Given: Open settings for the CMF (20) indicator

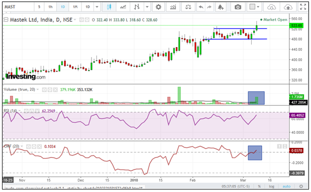Looking at the screenshot, I should pos(34,146).
